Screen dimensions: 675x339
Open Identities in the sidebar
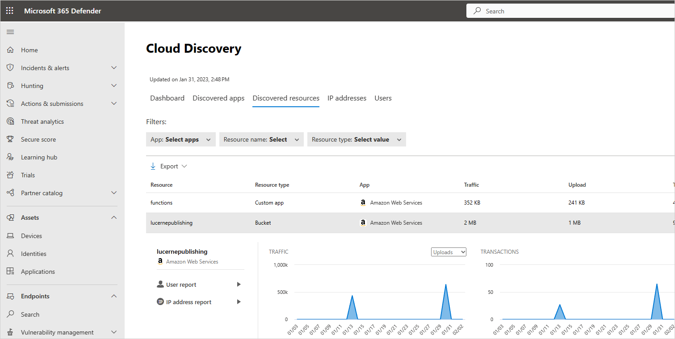tap(34, 253)
